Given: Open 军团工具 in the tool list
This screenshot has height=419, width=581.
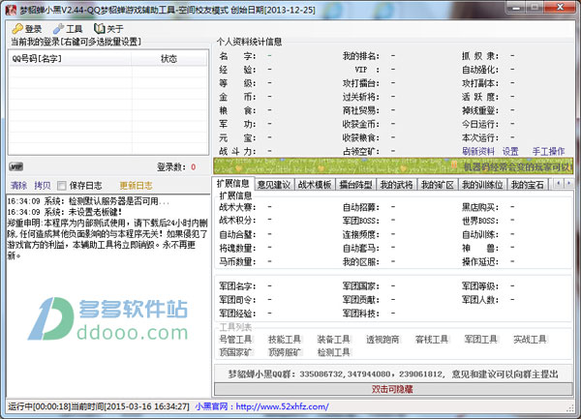Looking at the screenshot, I should (x=480, y=339).
